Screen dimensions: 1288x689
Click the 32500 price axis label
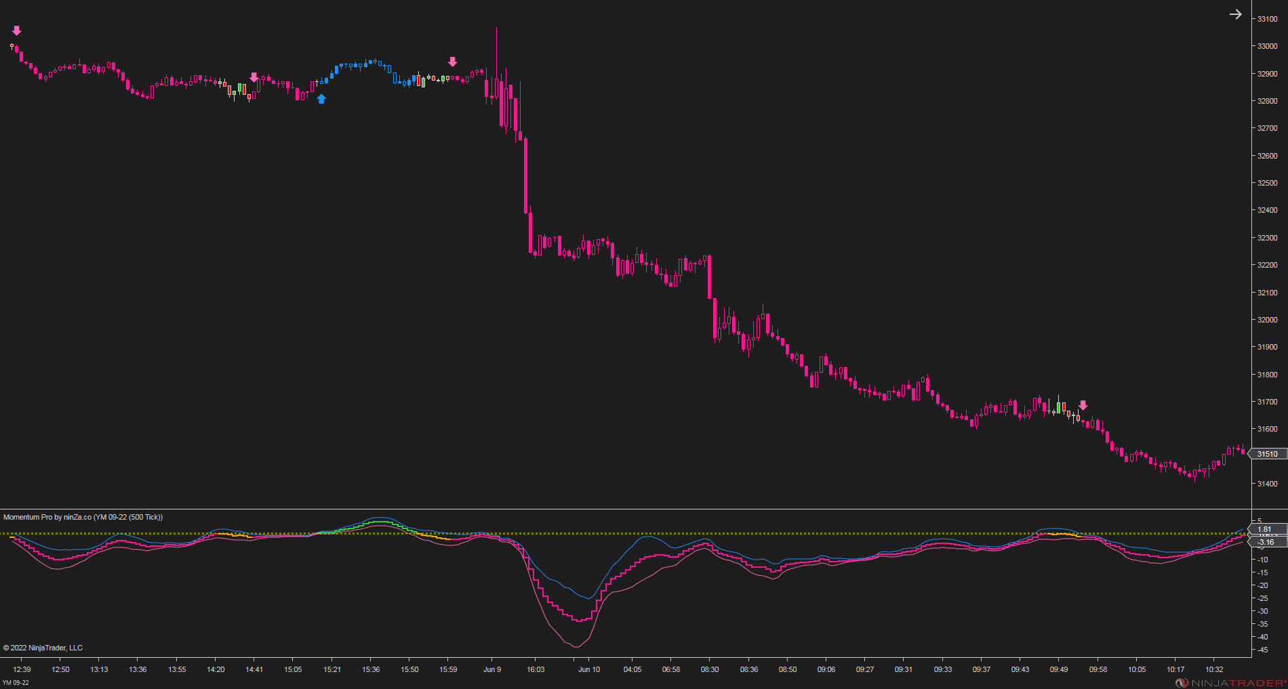click(1267, 183)
